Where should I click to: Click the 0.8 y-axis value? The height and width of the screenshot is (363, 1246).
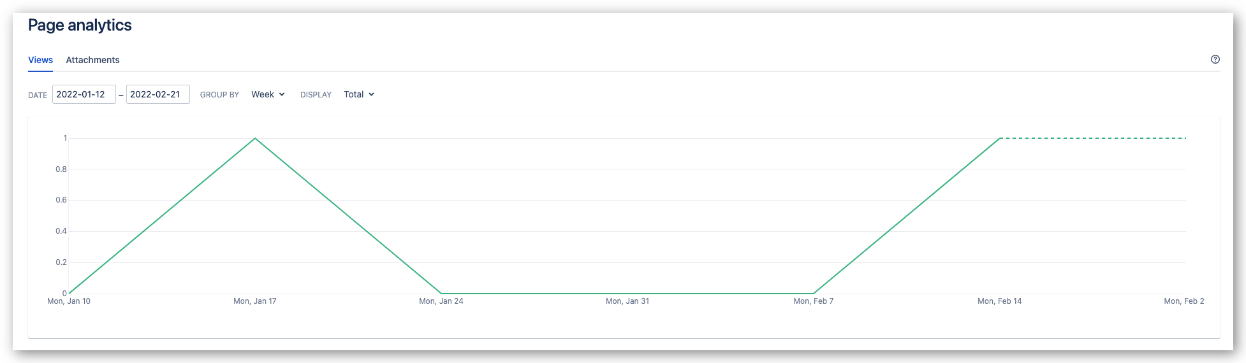tap(61, 169)
